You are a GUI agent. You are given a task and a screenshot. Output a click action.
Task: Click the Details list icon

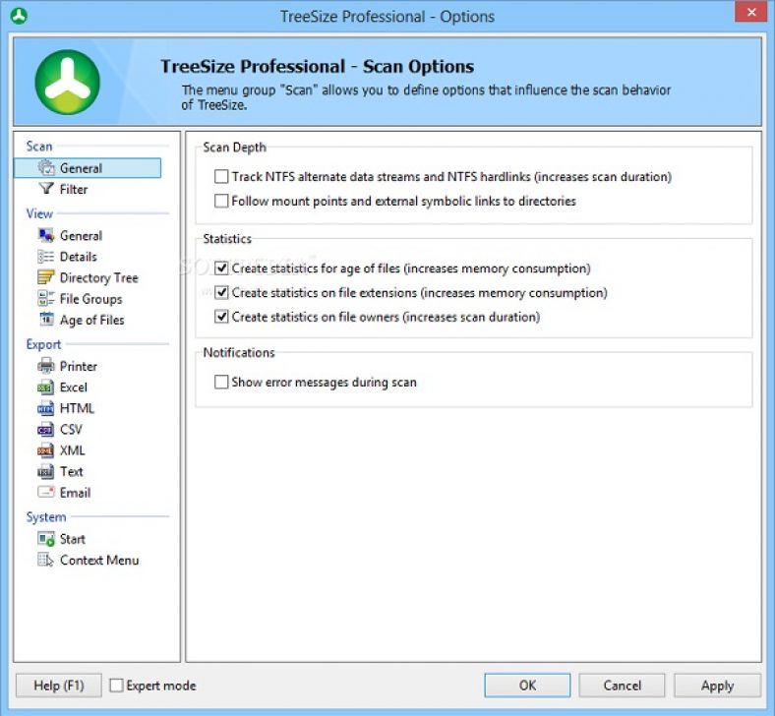[46, 257]
